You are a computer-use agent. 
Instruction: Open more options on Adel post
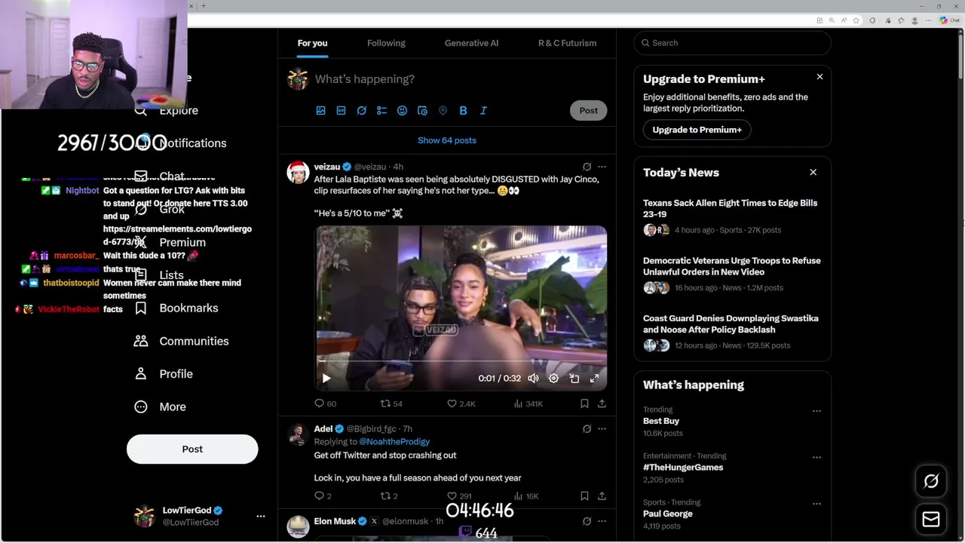[x=602, y=428]
